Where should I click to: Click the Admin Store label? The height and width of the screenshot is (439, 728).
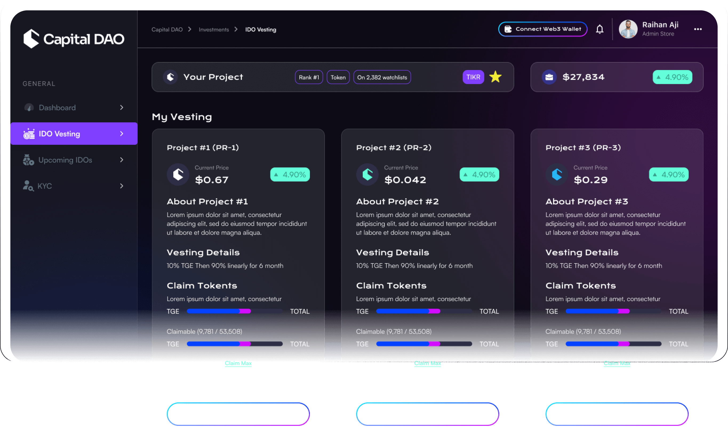point(658,34)
